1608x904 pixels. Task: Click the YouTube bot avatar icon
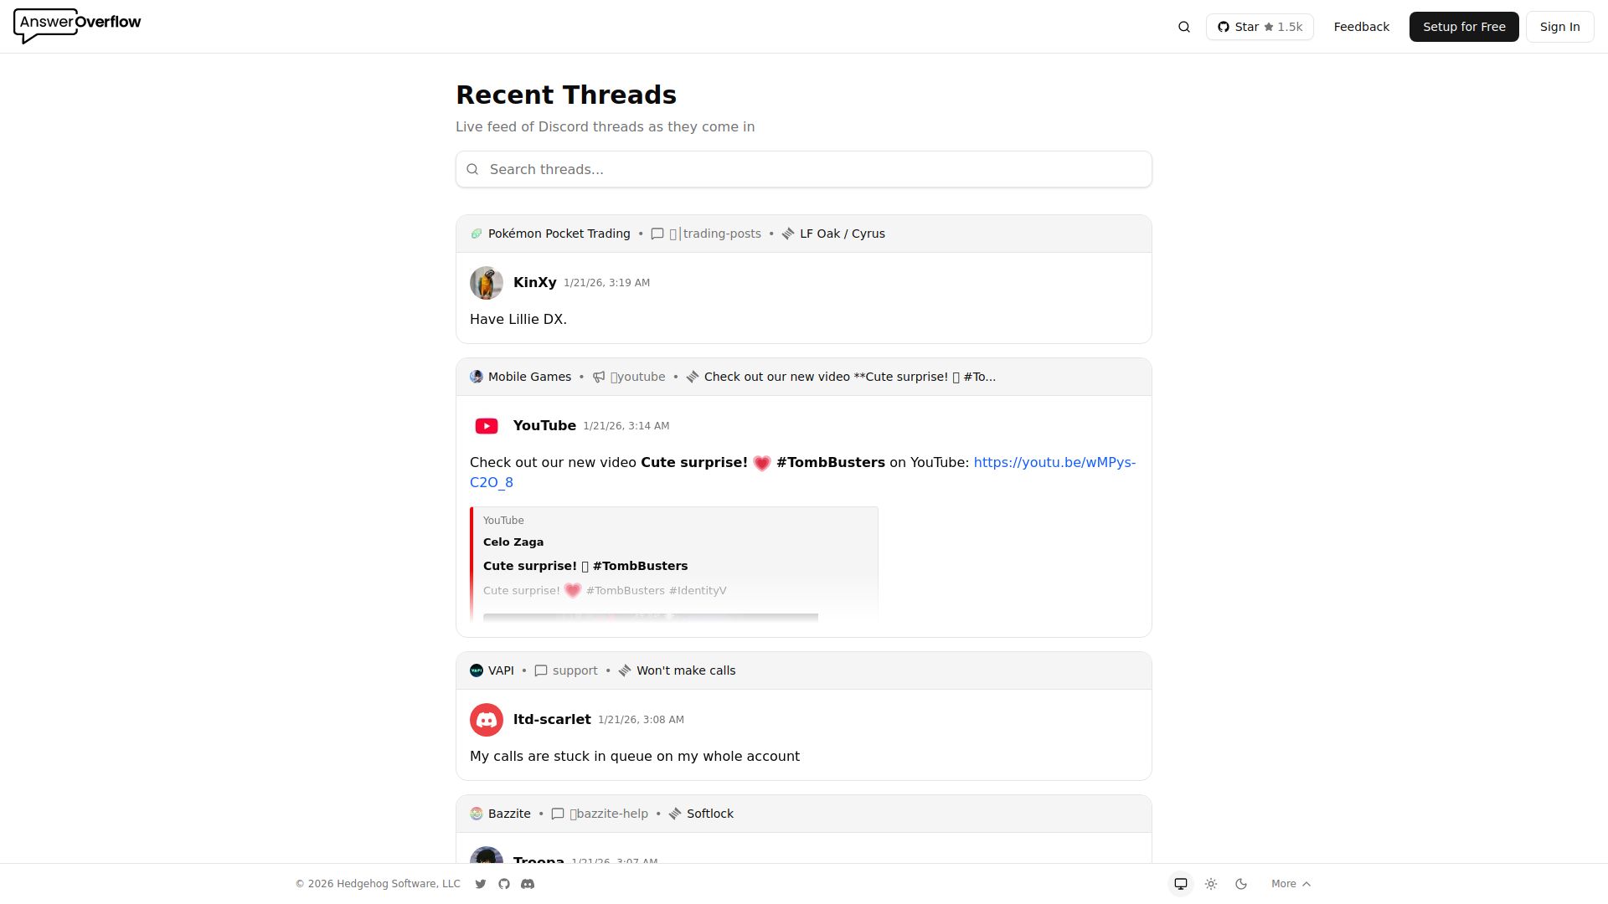point(487,426)
